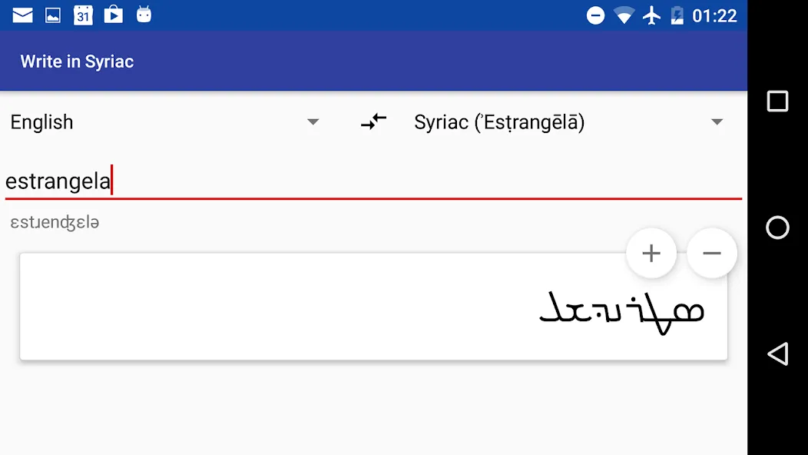Swap source and target languages
The width and height of the screenshot is (808, 455).
(373, 121)
